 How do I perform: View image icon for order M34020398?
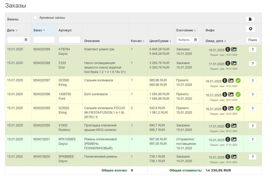[234, 63]
